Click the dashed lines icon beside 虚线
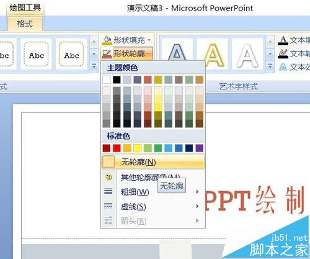Viewport: 310px width, 259px height. (108, 206)
